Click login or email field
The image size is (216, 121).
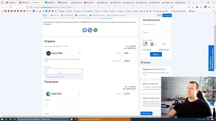coord(156,28)
